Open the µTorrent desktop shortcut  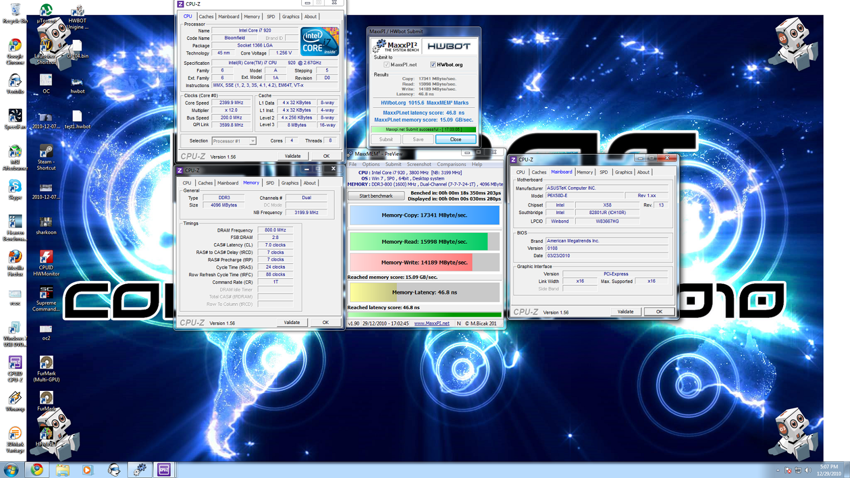46,13
